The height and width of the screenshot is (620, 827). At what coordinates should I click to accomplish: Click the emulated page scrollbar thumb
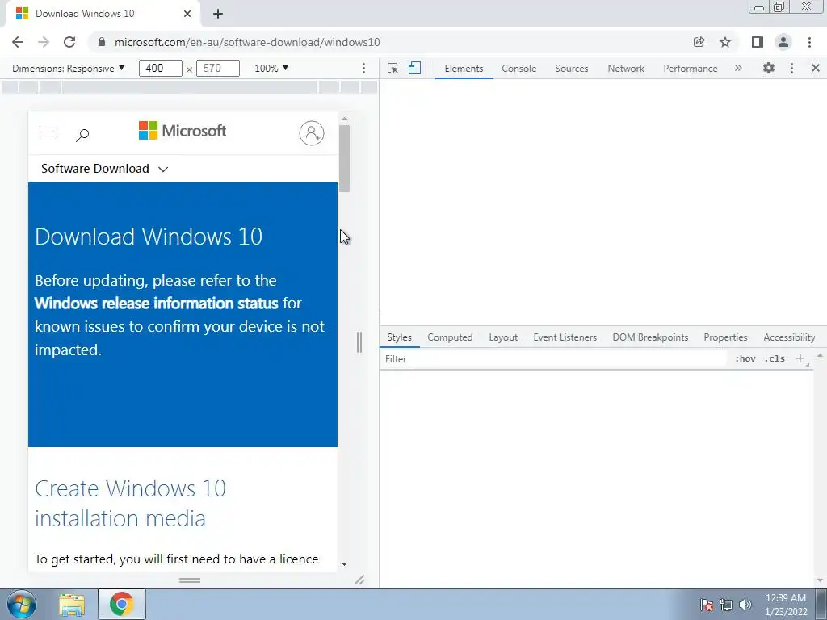point(344,158)
